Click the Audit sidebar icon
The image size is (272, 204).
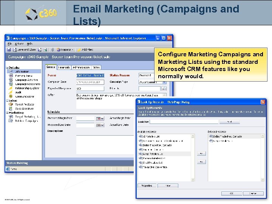click(x=11, y=92)
